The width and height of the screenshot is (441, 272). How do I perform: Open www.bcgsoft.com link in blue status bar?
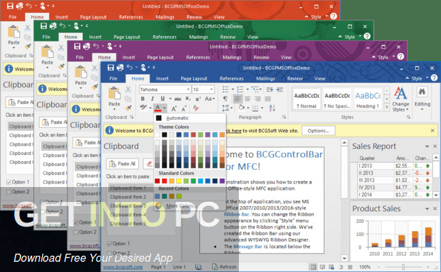[123, 267]
